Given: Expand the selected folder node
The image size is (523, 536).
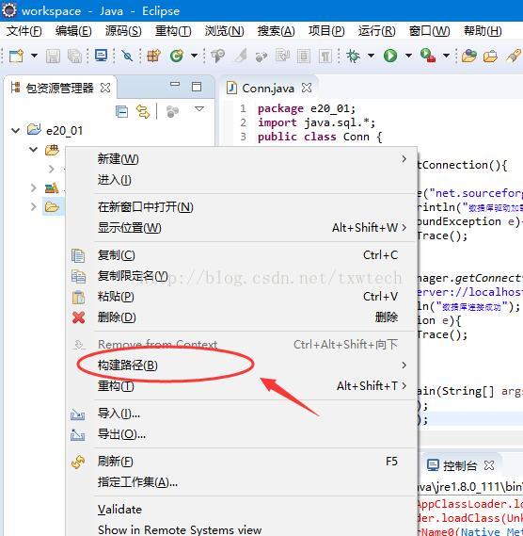Looking at the screenshot, I should [x=33, y=207].
